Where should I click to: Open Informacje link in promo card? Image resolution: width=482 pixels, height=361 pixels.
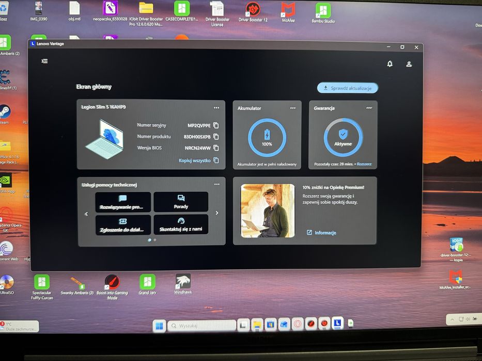click(321, 233)
